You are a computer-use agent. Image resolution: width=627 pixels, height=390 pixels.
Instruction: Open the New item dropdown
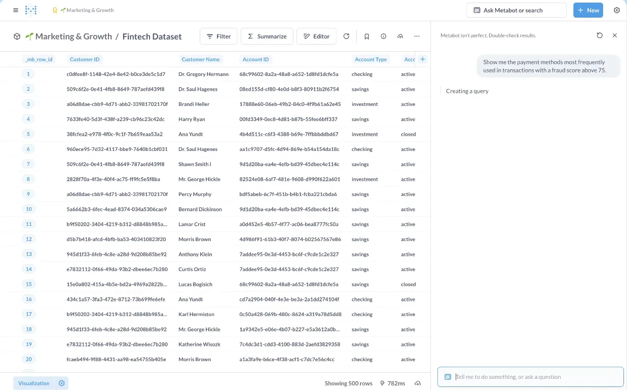pos(588,10)
